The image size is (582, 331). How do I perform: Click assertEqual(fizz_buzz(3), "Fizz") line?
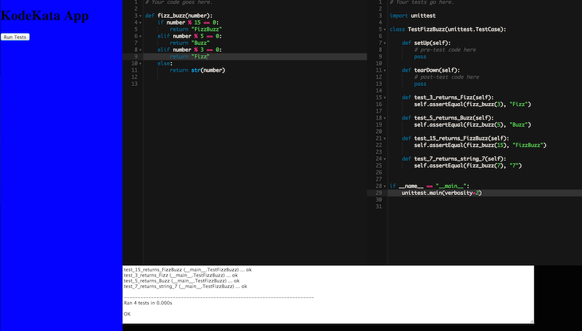click(x=472, y=104)
